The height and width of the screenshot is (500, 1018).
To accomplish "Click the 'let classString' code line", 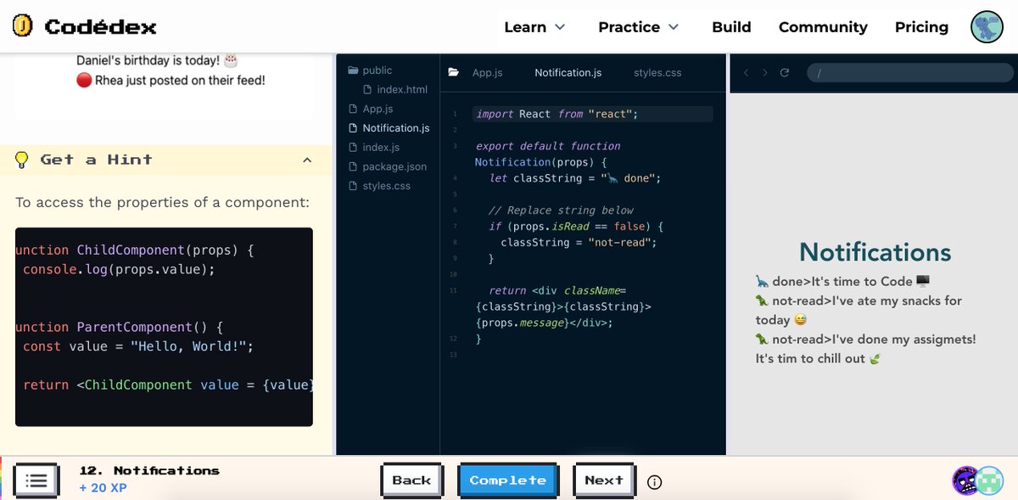I will click(574, 178).
